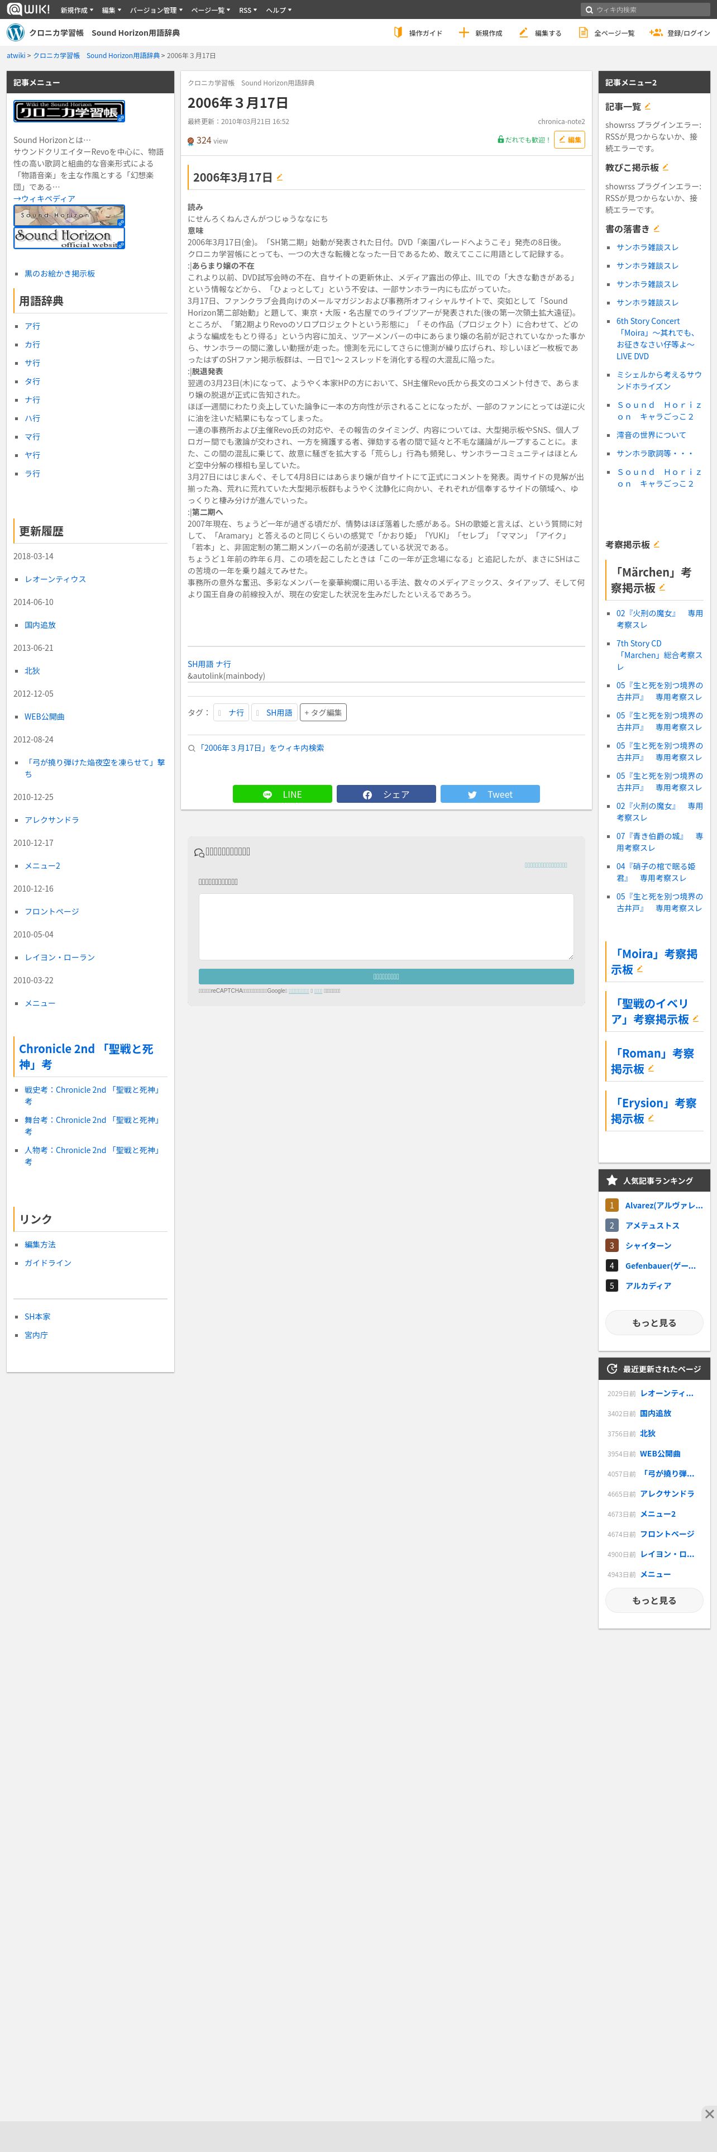Open 宮内庁 link in sidebar
Image resolution: width=717 pixels, height=2152 pixels.
[x=36, y=1334]
